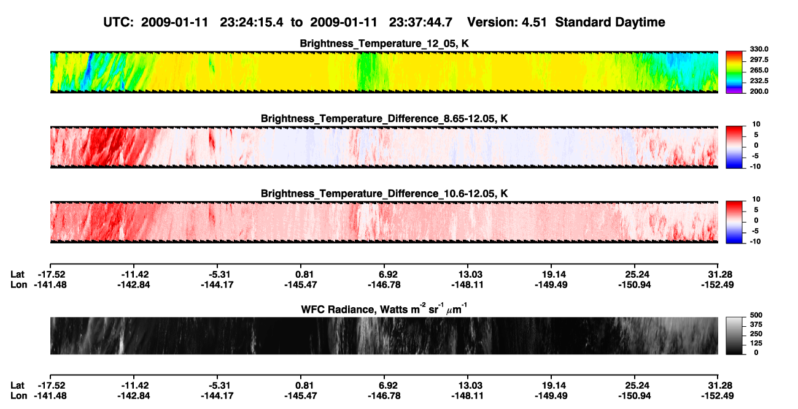798x409 pixels.
Task: Click the title "Brightness_Temperature_Difference_10.6-12.05, K"
Action: pyautogui.click(x=384, y=194)
